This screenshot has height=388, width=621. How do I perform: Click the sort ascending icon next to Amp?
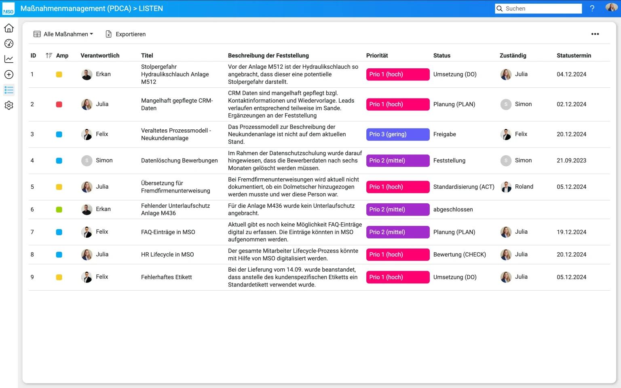point(49,55)
